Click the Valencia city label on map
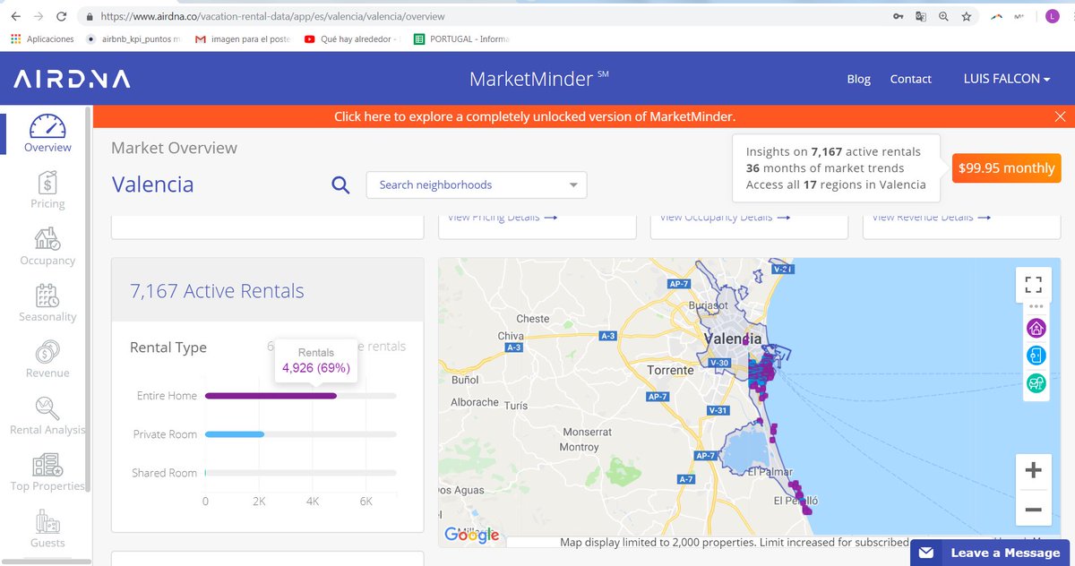 [x=733, y=339]
